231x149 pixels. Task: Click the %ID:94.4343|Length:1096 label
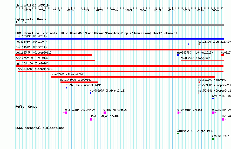pos(195,131)
